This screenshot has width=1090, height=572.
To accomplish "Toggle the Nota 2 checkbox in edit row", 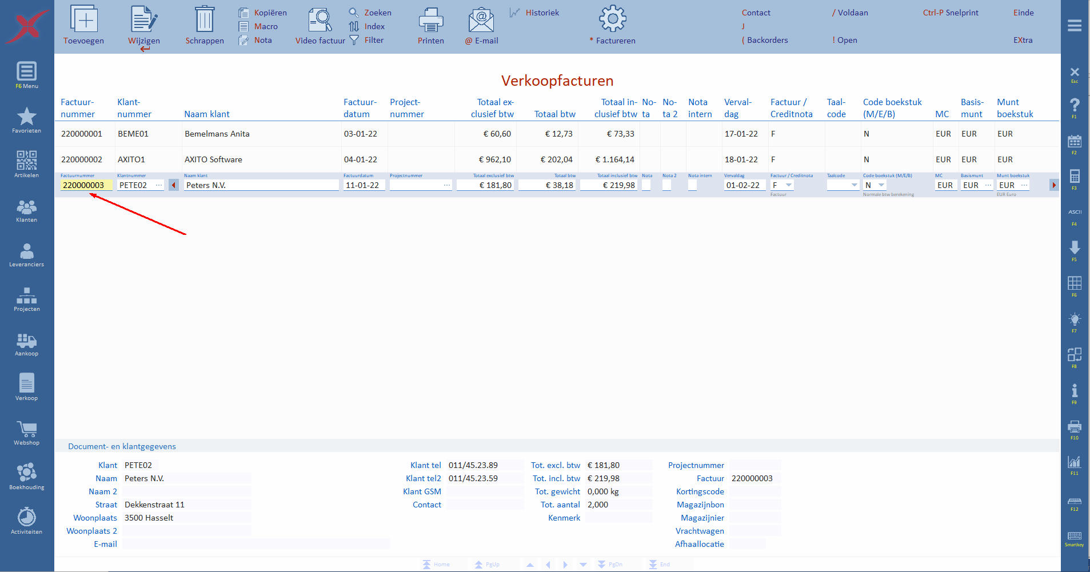I will click(666, 185).
